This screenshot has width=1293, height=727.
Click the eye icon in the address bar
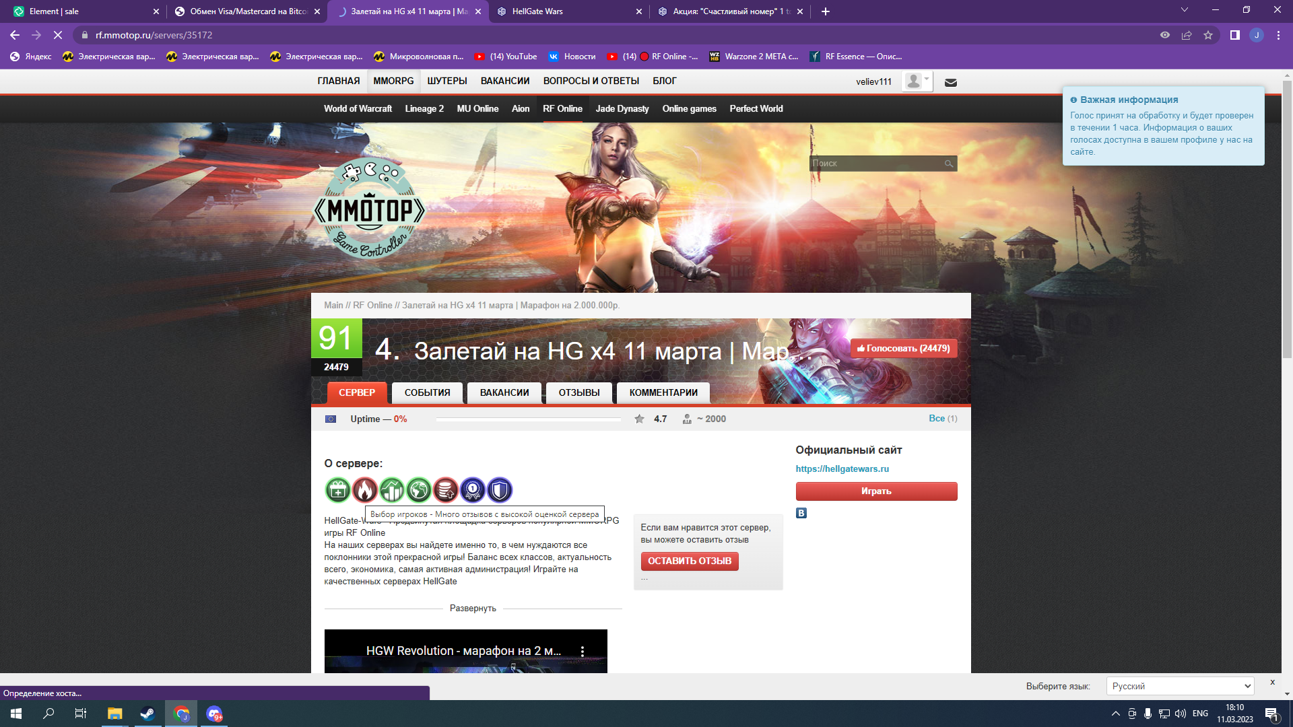(1165, 35)
